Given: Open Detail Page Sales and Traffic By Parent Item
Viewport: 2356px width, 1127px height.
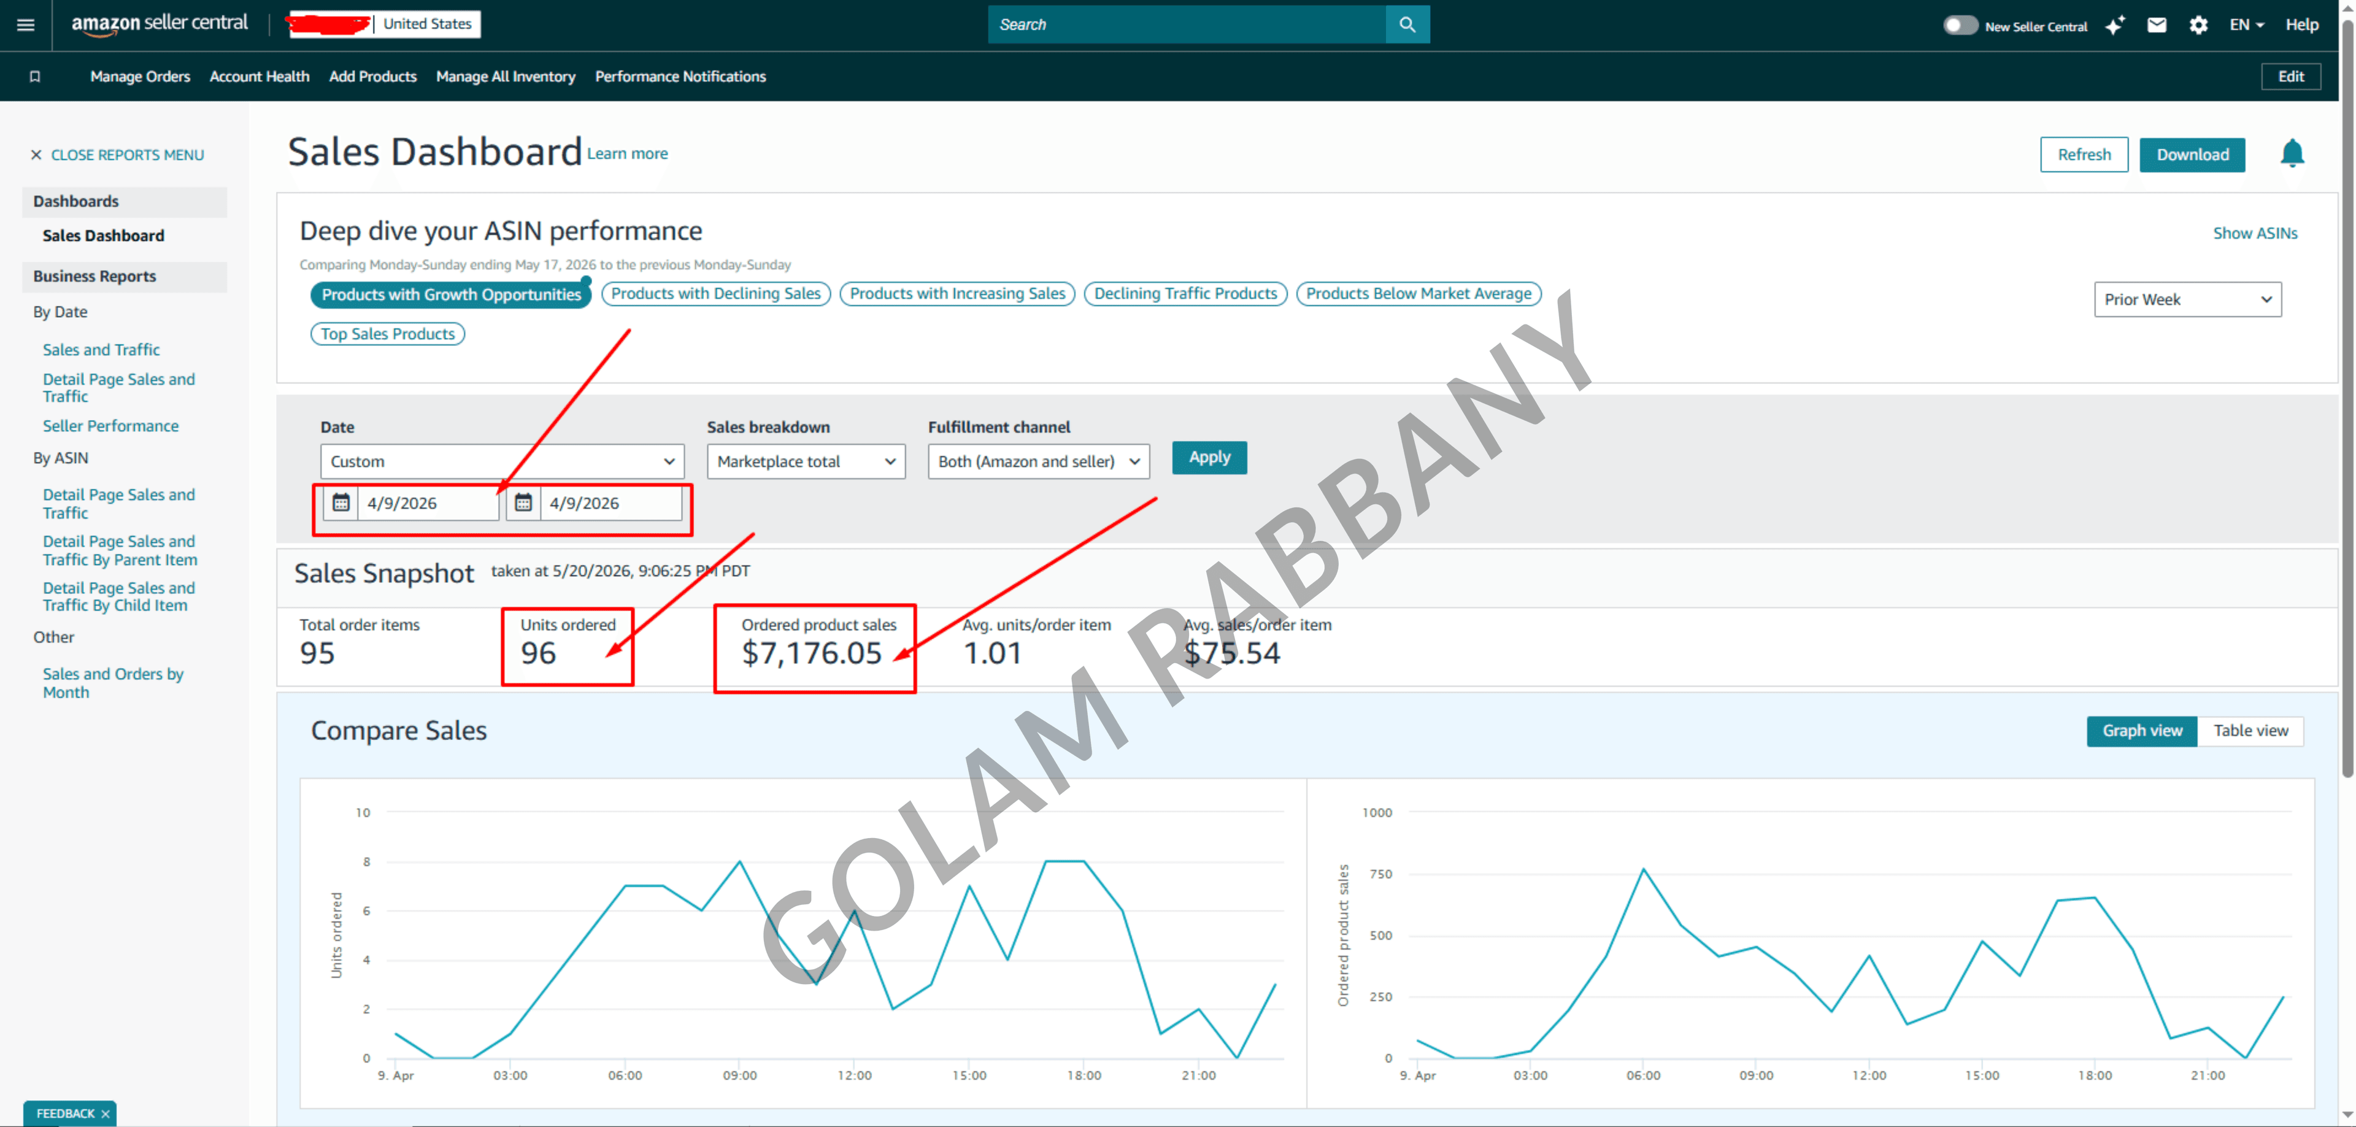Looking at the screenshot, I should [x=120, y=551].
